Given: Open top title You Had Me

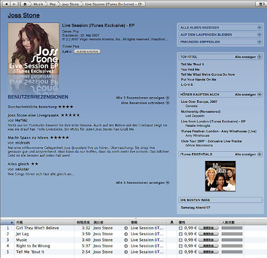Looking at the screenshot, I should (x=190, y=69).
